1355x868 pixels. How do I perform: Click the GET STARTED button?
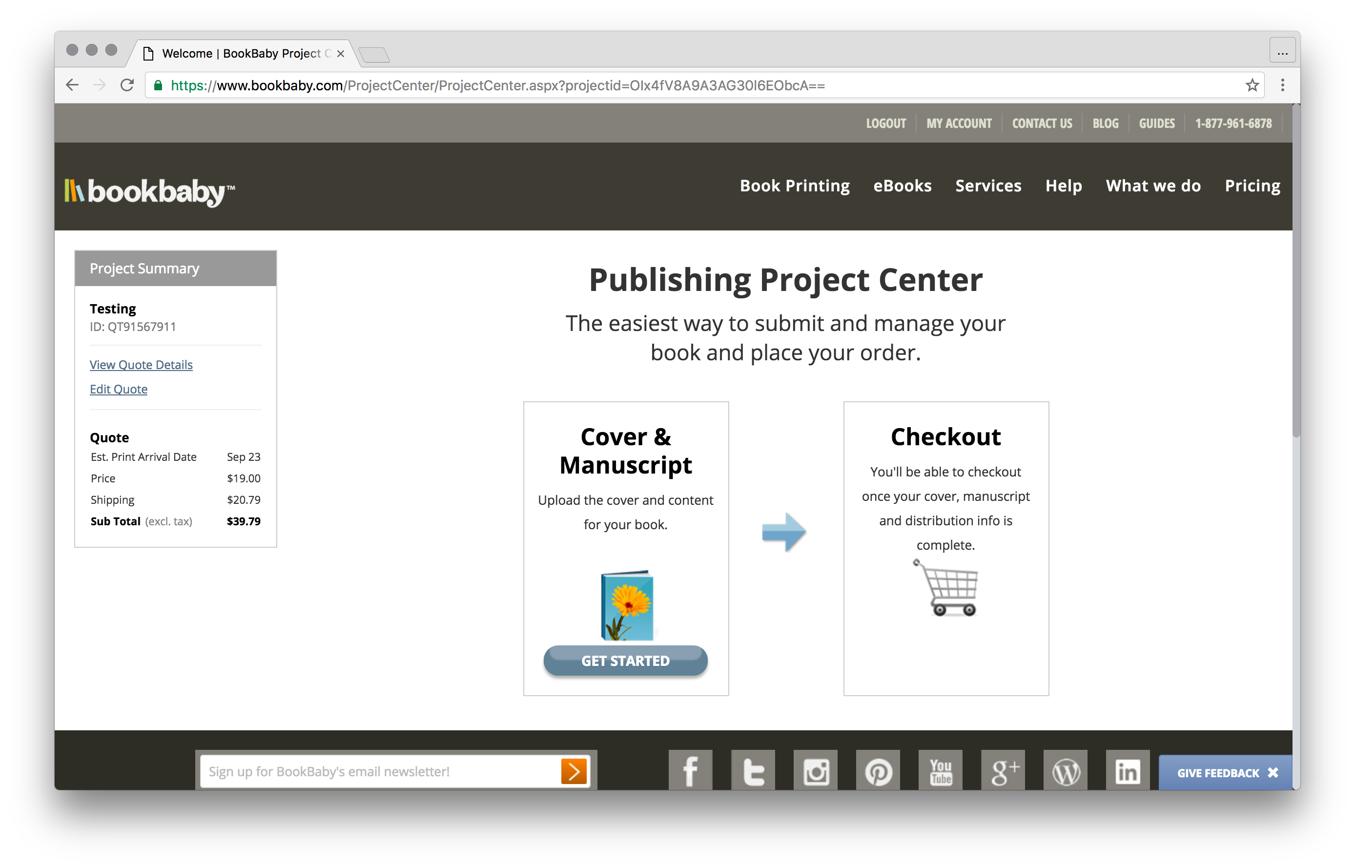click(x=625, y=661)
